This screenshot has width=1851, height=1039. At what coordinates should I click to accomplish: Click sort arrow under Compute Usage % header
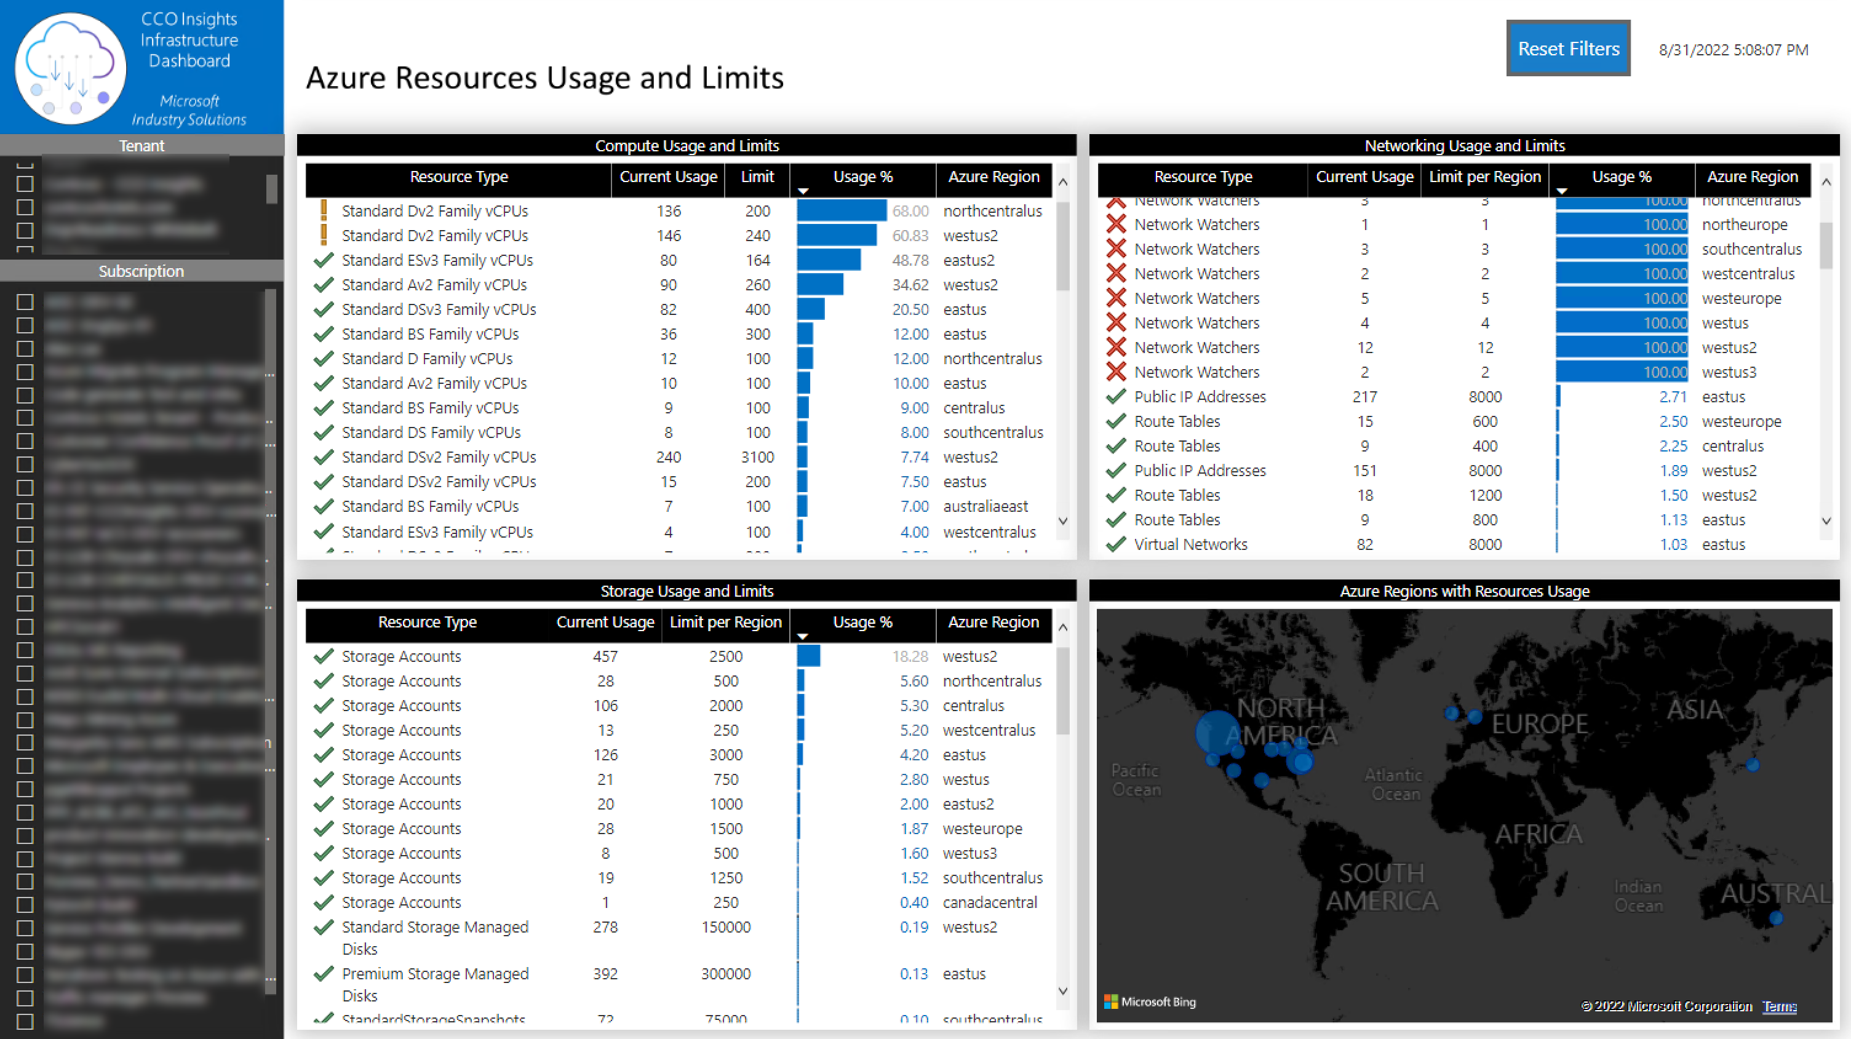coord(803,192)
